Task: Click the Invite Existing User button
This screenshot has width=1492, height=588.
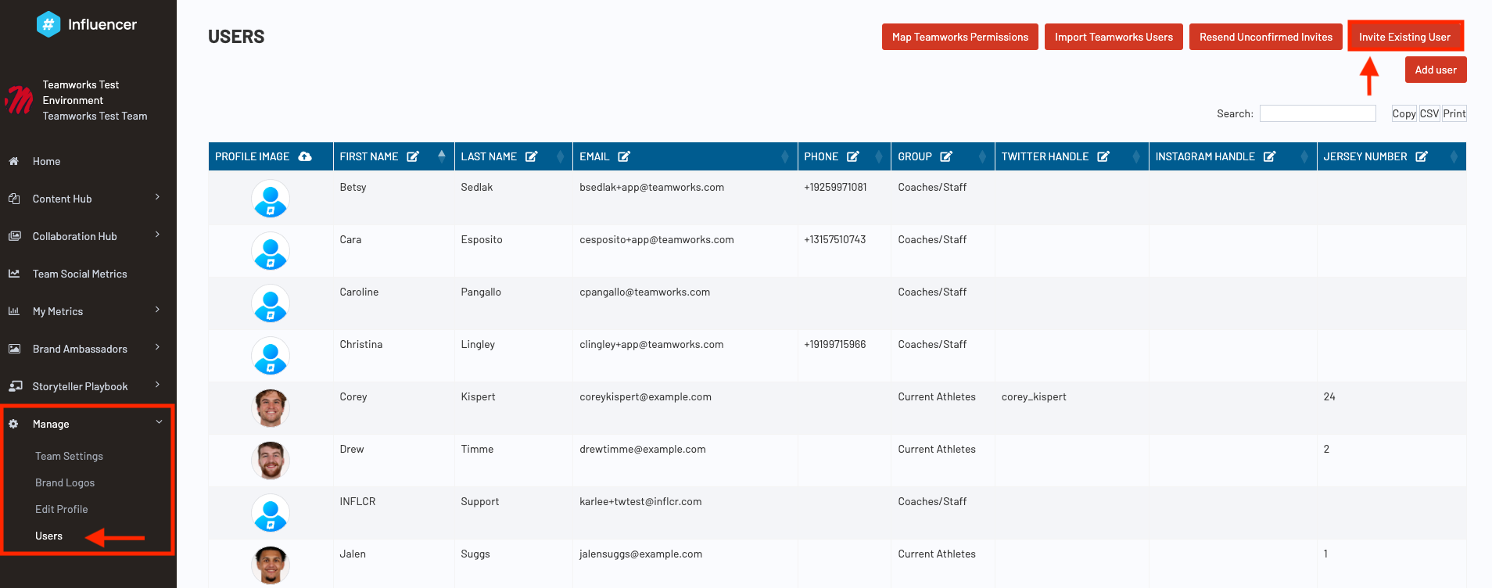Action: tap(1405, 37)
